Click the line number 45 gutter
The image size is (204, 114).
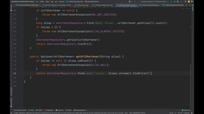click(x=15, y=73)
